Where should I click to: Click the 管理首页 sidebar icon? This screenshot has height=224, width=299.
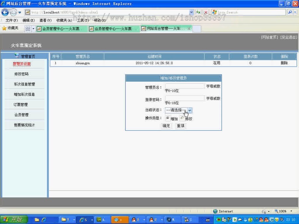(x=17, y=56)
